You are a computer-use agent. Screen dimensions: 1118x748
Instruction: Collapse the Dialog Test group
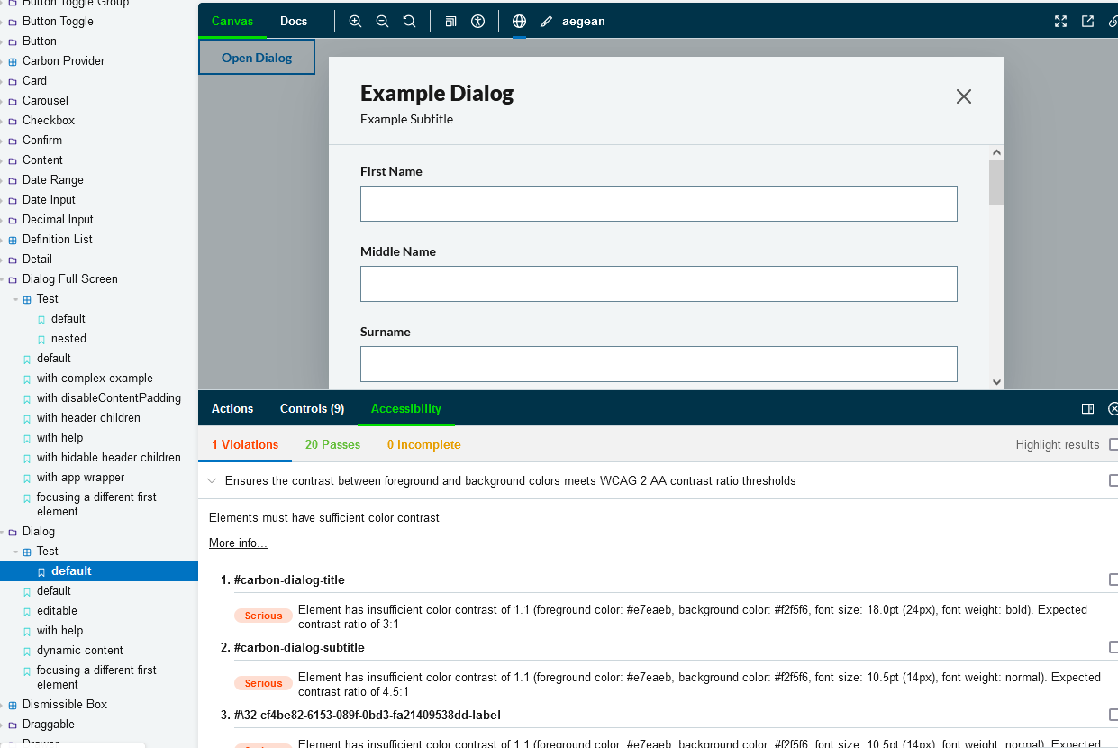pos(15,552)
